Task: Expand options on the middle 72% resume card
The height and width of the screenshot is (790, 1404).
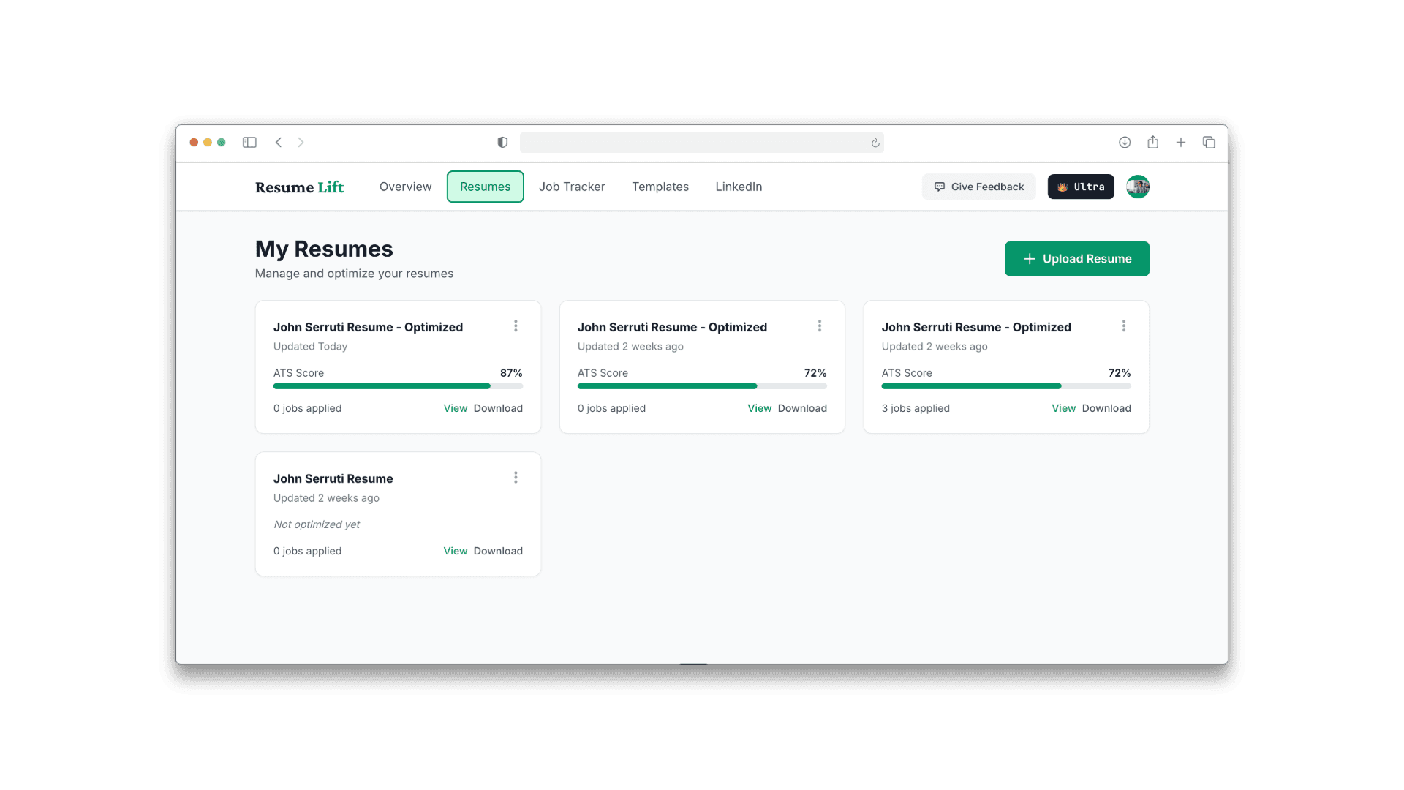Action: tap(820, 326)
